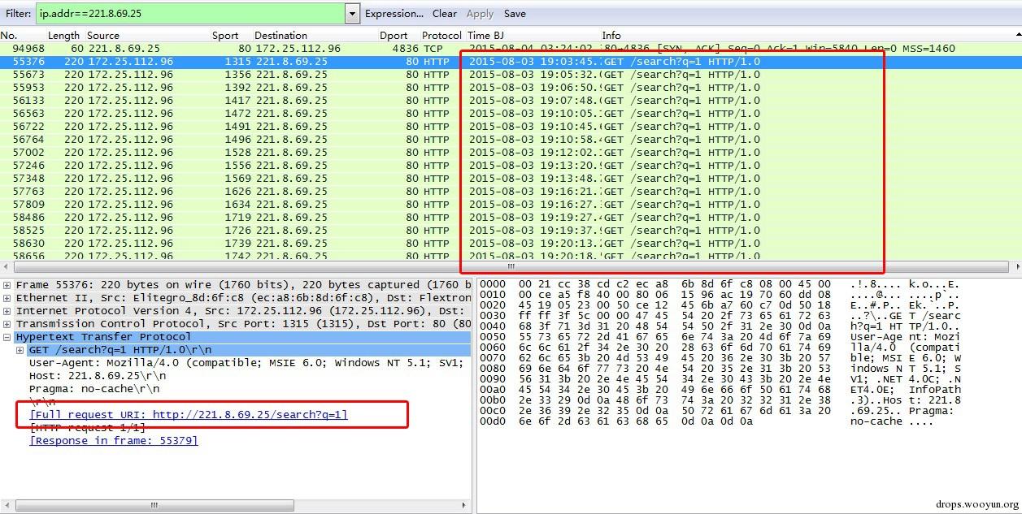Jump to Response in frame 55379 link
Viewport: 1022px width, 514px height.
[114, 441]
